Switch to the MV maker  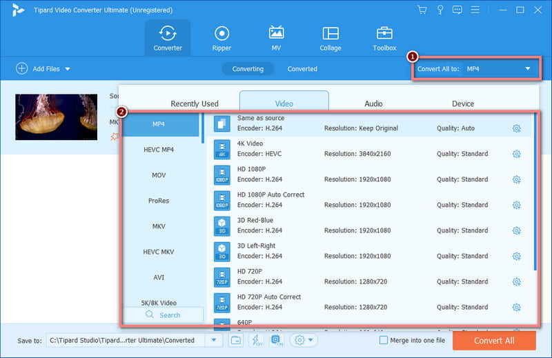click(x=276, y=38)
